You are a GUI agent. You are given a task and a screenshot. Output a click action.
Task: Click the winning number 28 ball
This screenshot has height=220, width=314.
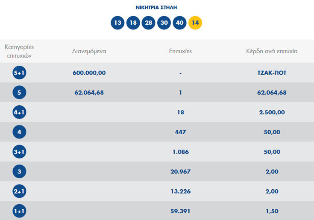point(149,23)
